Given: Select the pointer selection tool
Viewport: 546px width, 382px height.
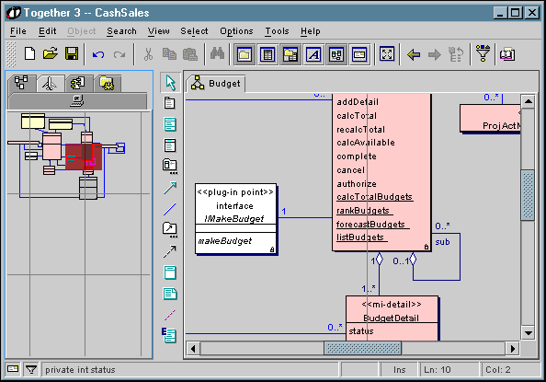Looking at the screenshot, I should tap(170, 83).
